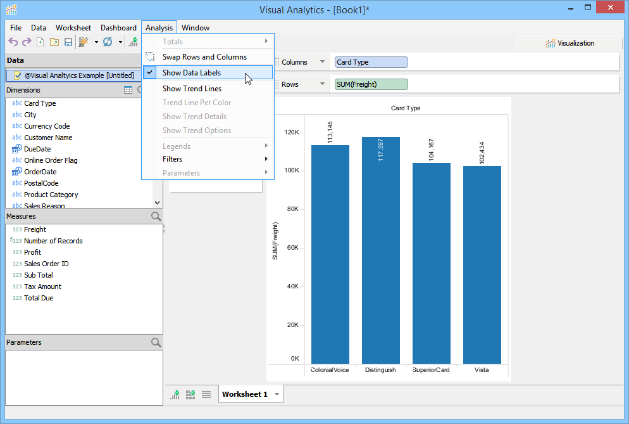629x424 pixels.
Task: Click the DueDate calendar icon
Action: point(17,149)
